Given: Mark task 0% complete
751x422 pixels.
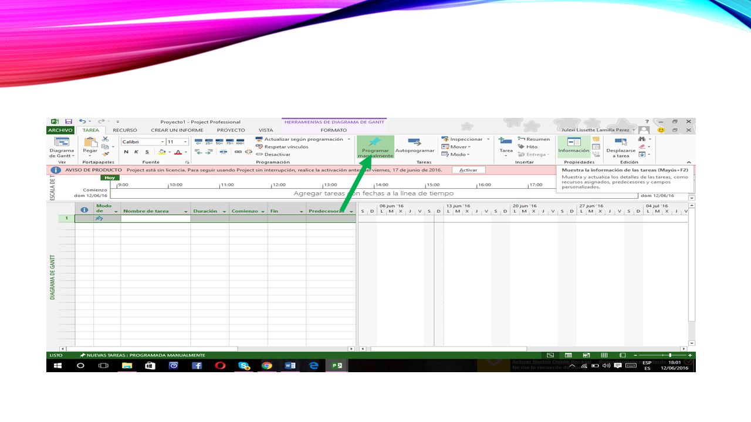Looking at the screenshot, I should tap(198, 141).
